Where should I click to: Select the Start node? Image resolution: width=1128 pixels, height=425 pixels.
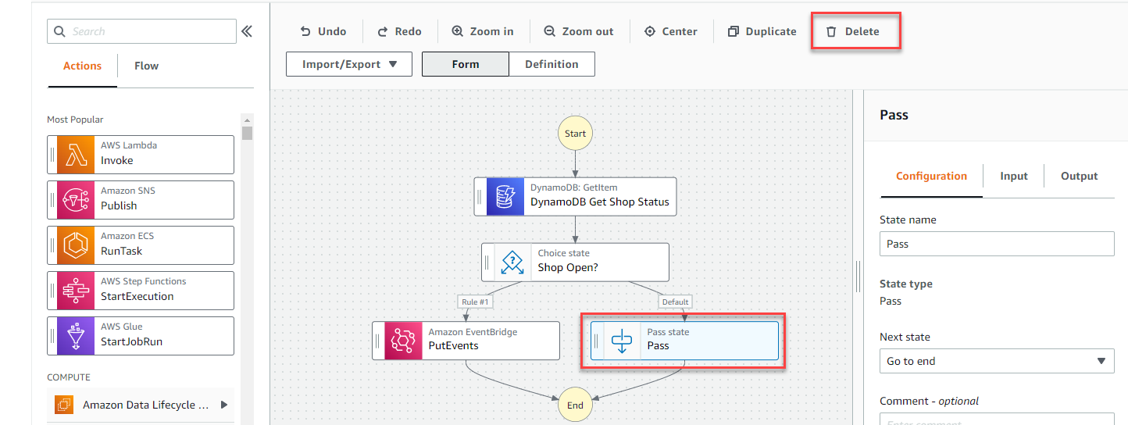[x=575, y=134]
